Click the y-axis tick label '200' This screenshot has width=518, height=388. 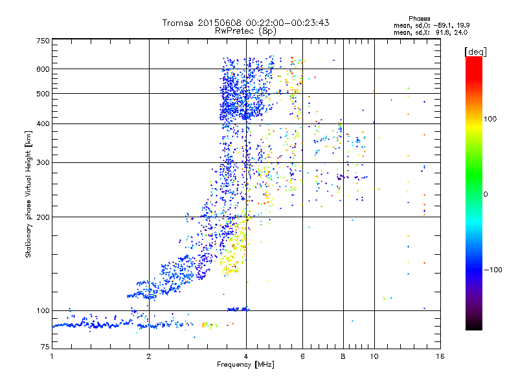tap(43, 217)
